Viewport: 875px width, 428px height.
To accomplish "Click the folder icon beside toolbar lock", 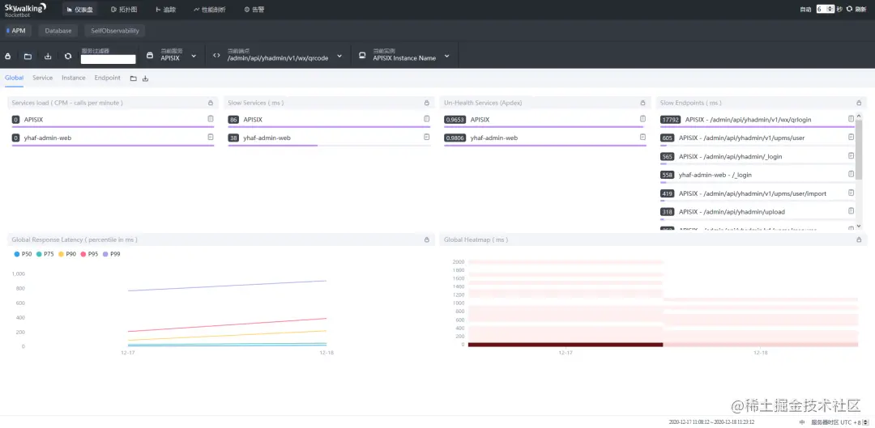I will pos(28,57).
